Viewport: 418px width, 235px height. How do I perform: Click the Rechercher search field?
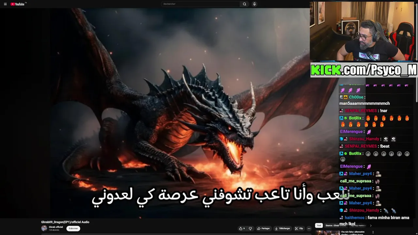click(x=201, y=4)
